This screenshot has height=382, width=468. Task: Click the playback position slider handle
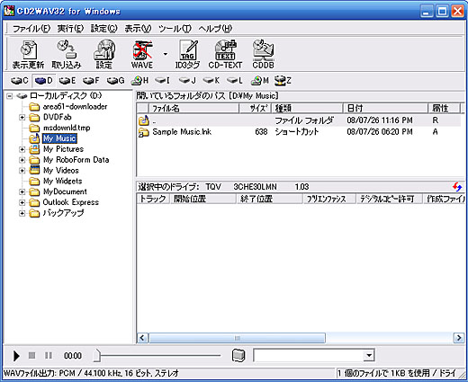coord(97,356)
